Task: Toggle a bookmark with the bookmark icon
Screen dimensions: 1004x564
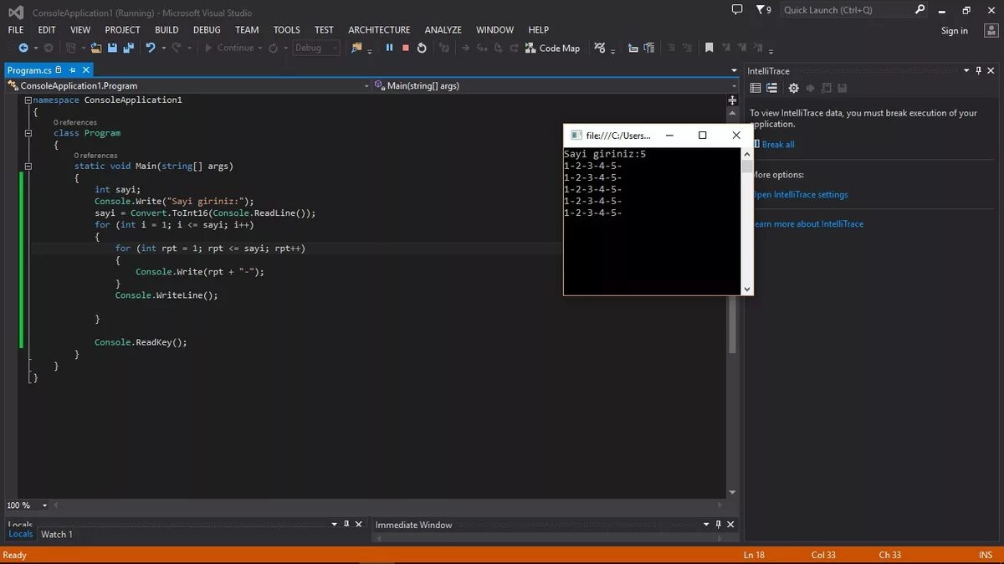Action: [709, 48]
